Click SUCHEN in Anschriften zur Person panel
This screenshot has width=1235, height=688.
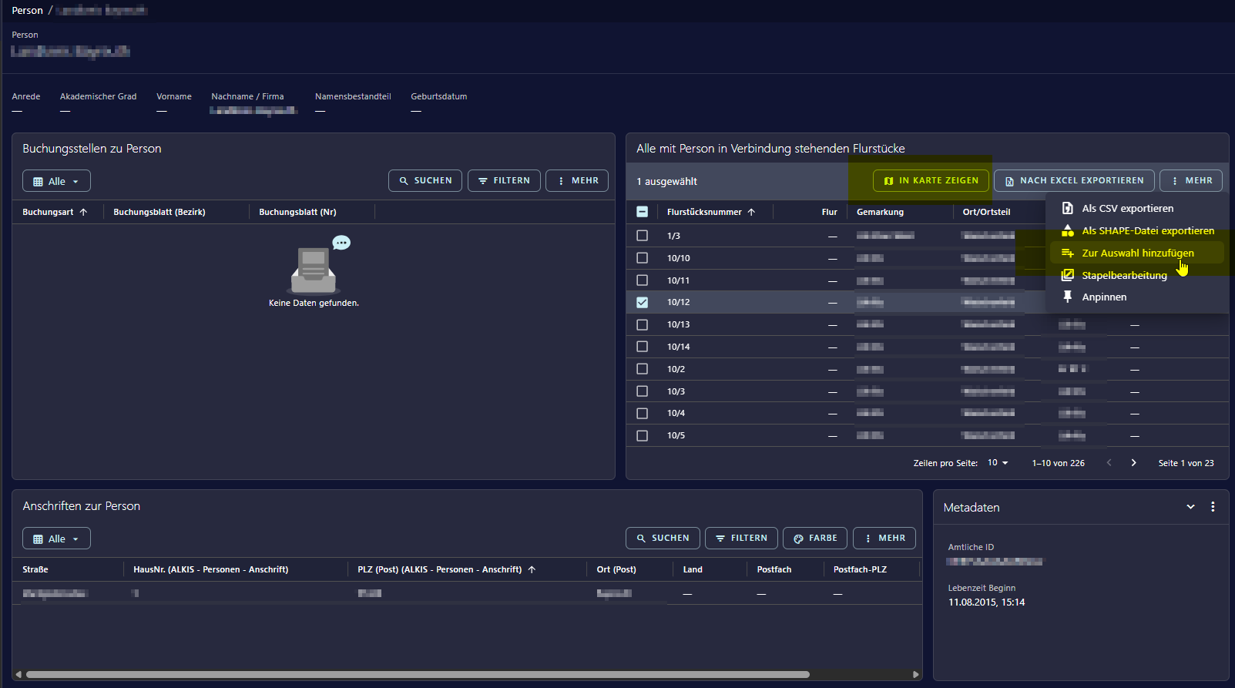click(663, 538)
